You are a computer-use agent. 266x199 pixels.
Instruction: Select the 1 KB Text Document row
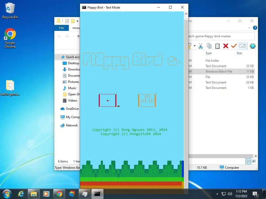click(221, 88)
